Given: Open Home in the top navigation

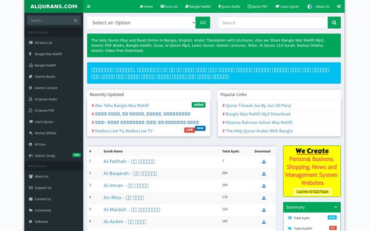Looking at the screenshot, I should click(146, 6).
